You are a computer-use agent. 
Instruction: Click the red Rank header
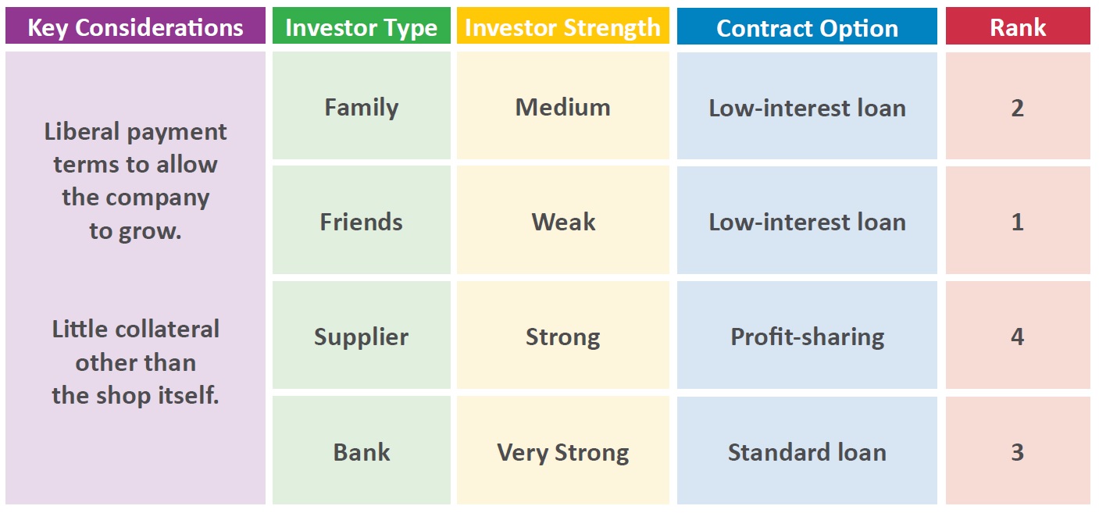tap(1018, 27)
